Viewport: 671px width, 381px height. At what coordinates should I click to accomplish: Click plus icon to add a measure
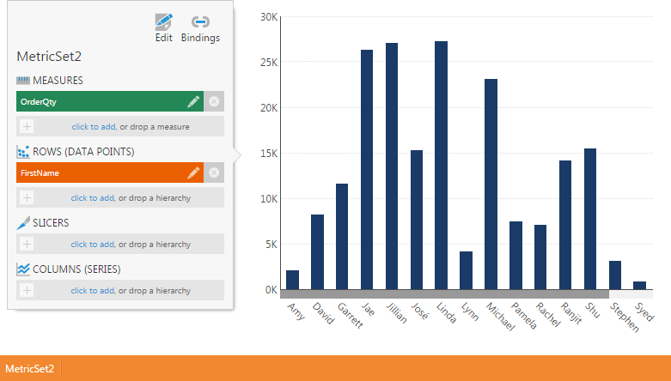(x=27, y=127)
